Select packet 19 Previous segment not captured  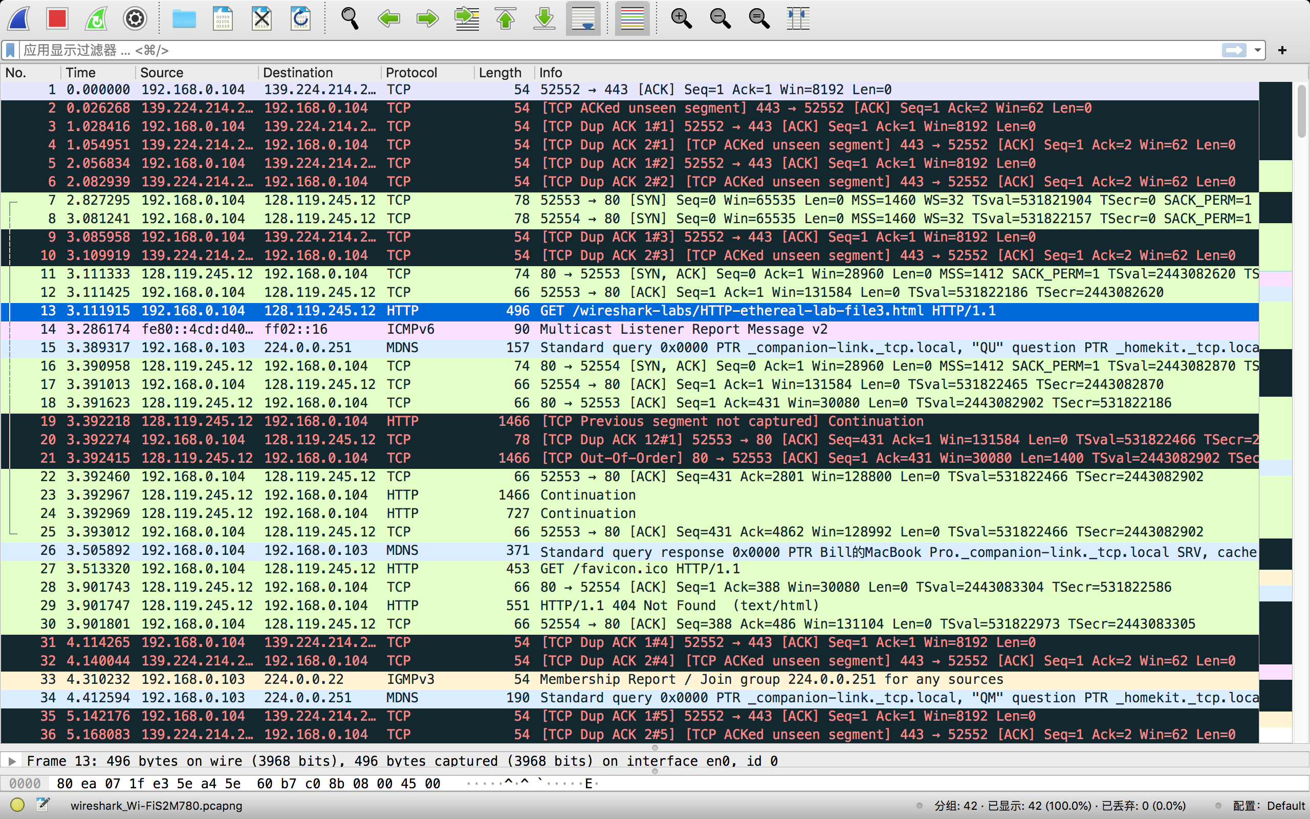[629, 421]
